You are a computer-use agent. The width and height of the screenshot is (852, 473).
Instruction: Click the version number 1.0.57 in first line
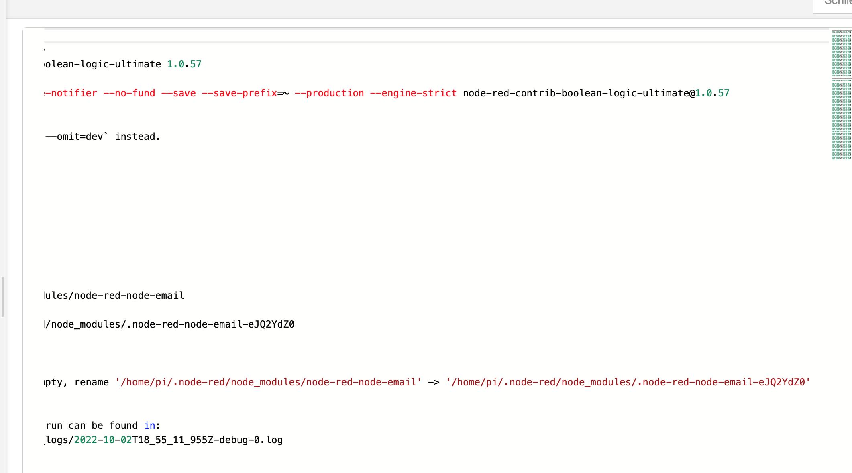click(x=184, y=64)
